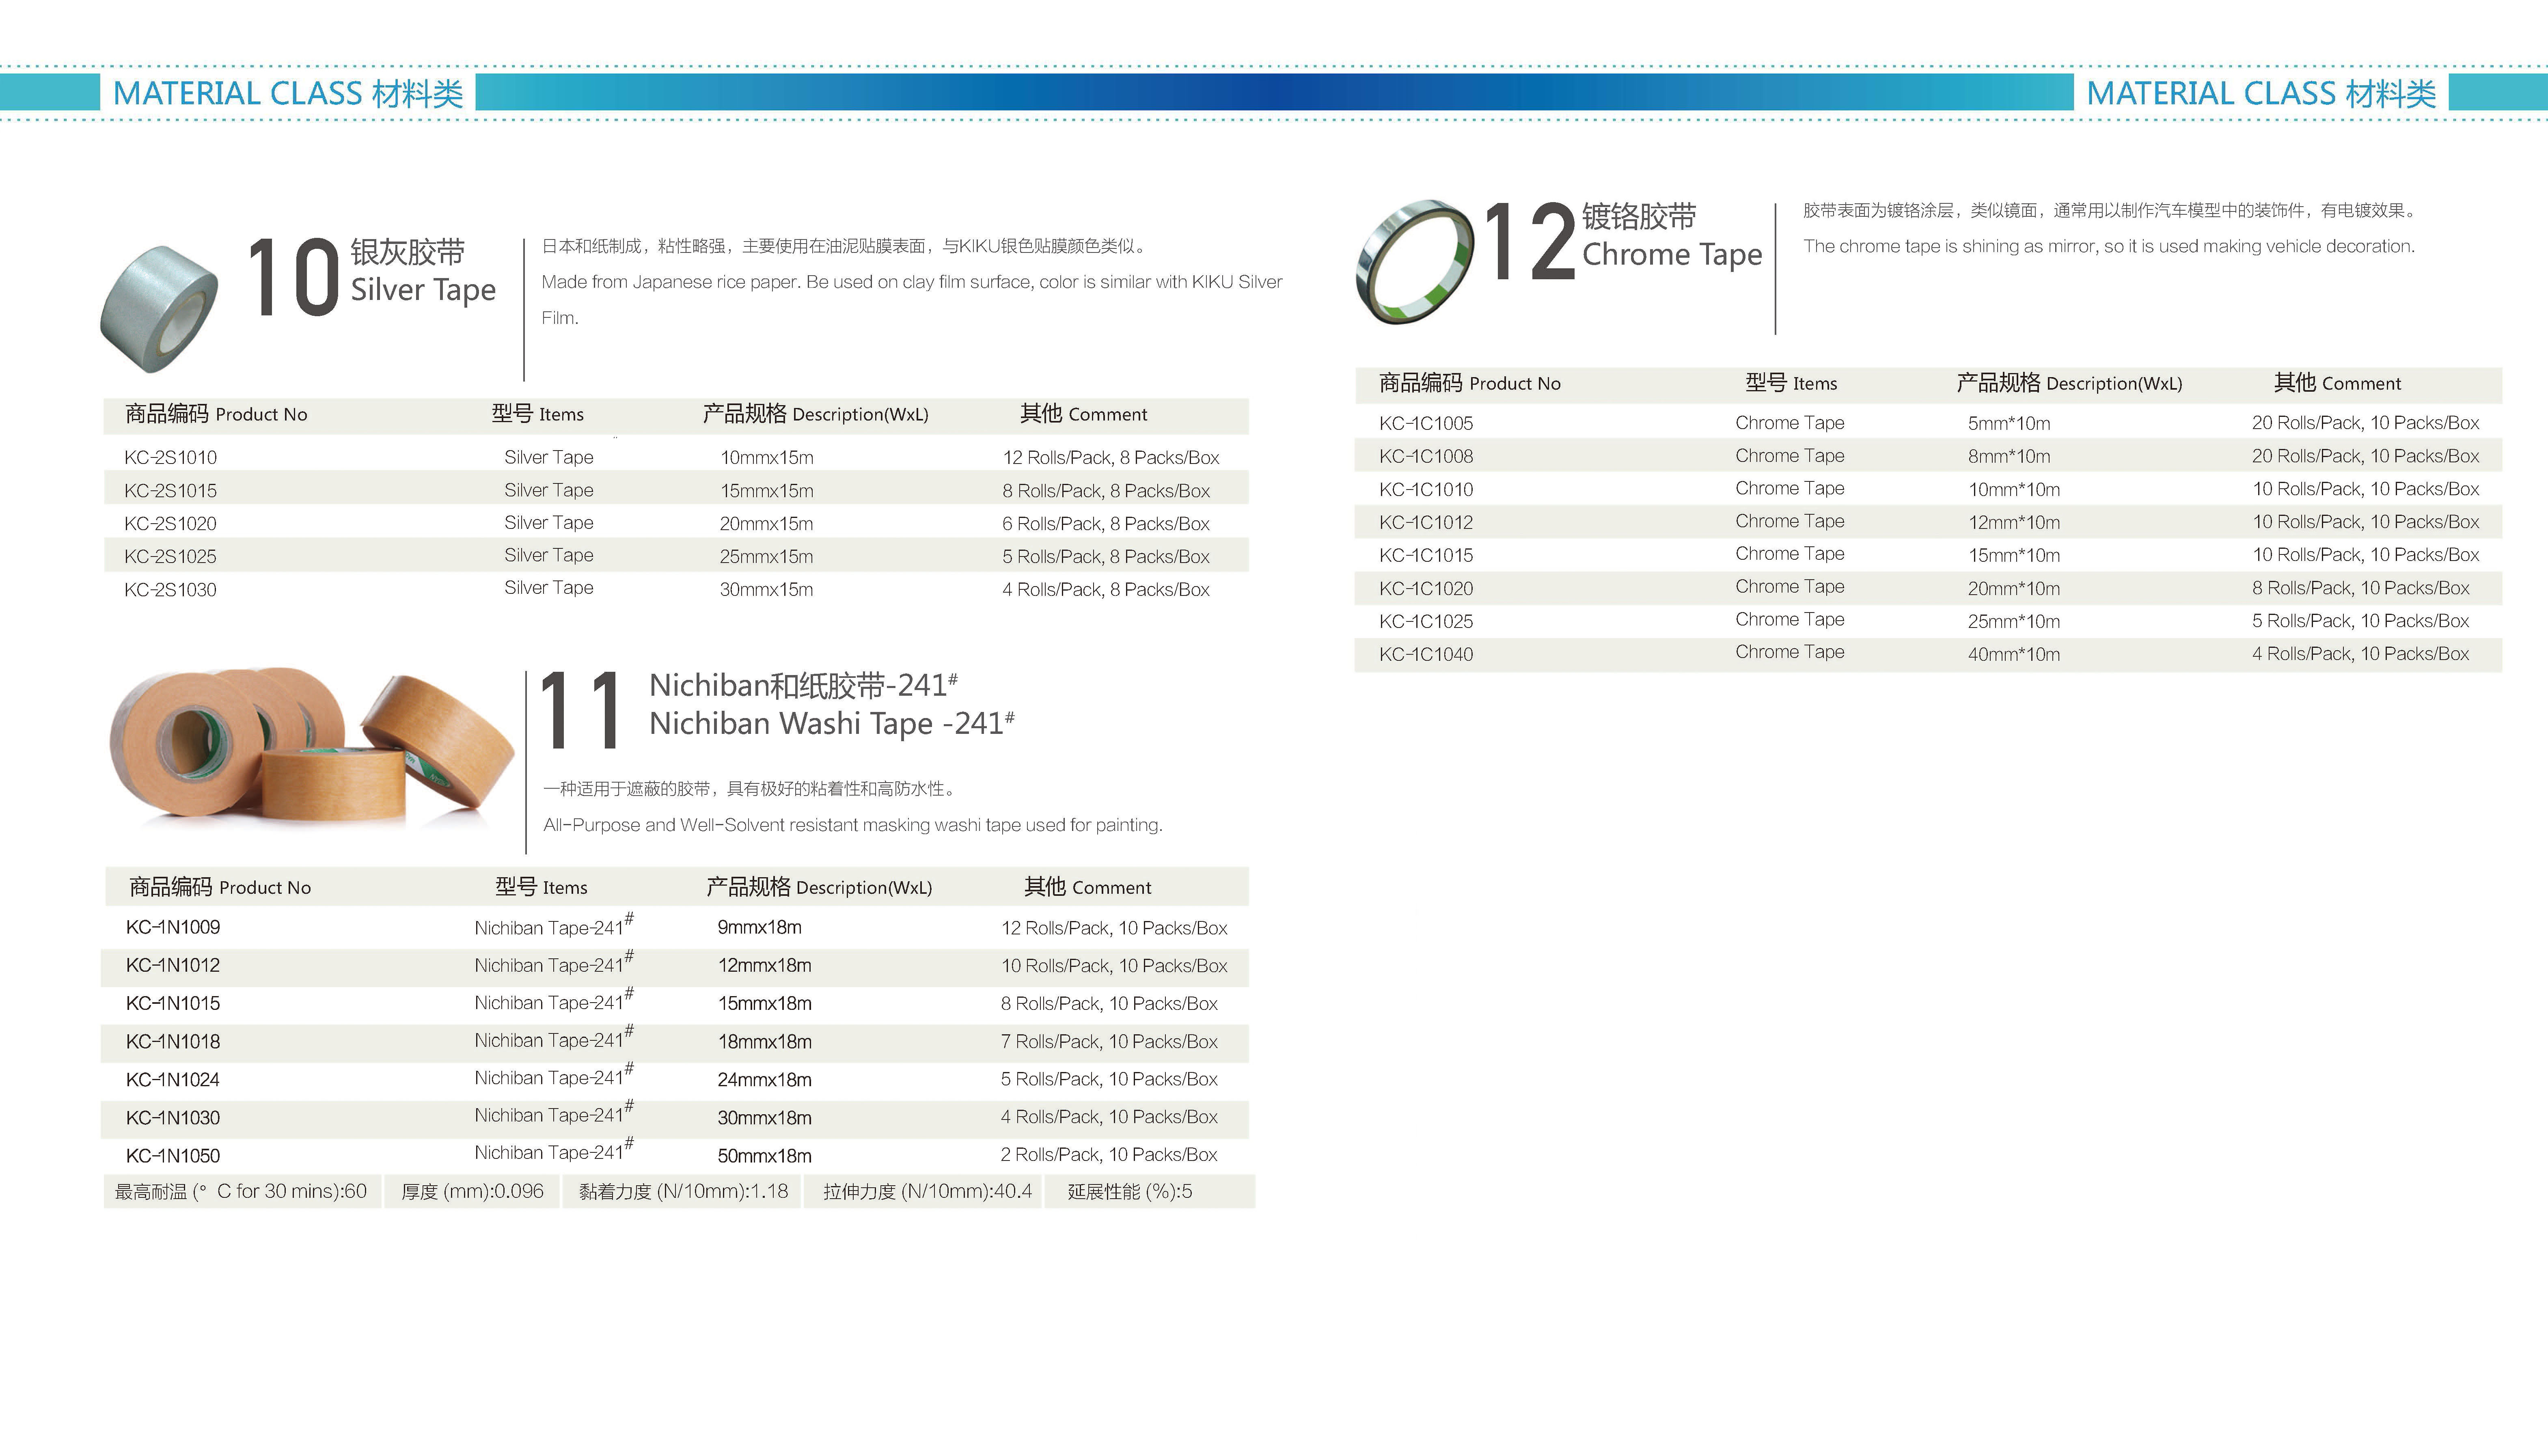Select product code KC-2S1010
Viewport: 2548px width, 1456px height.
(x=170, y=457)
